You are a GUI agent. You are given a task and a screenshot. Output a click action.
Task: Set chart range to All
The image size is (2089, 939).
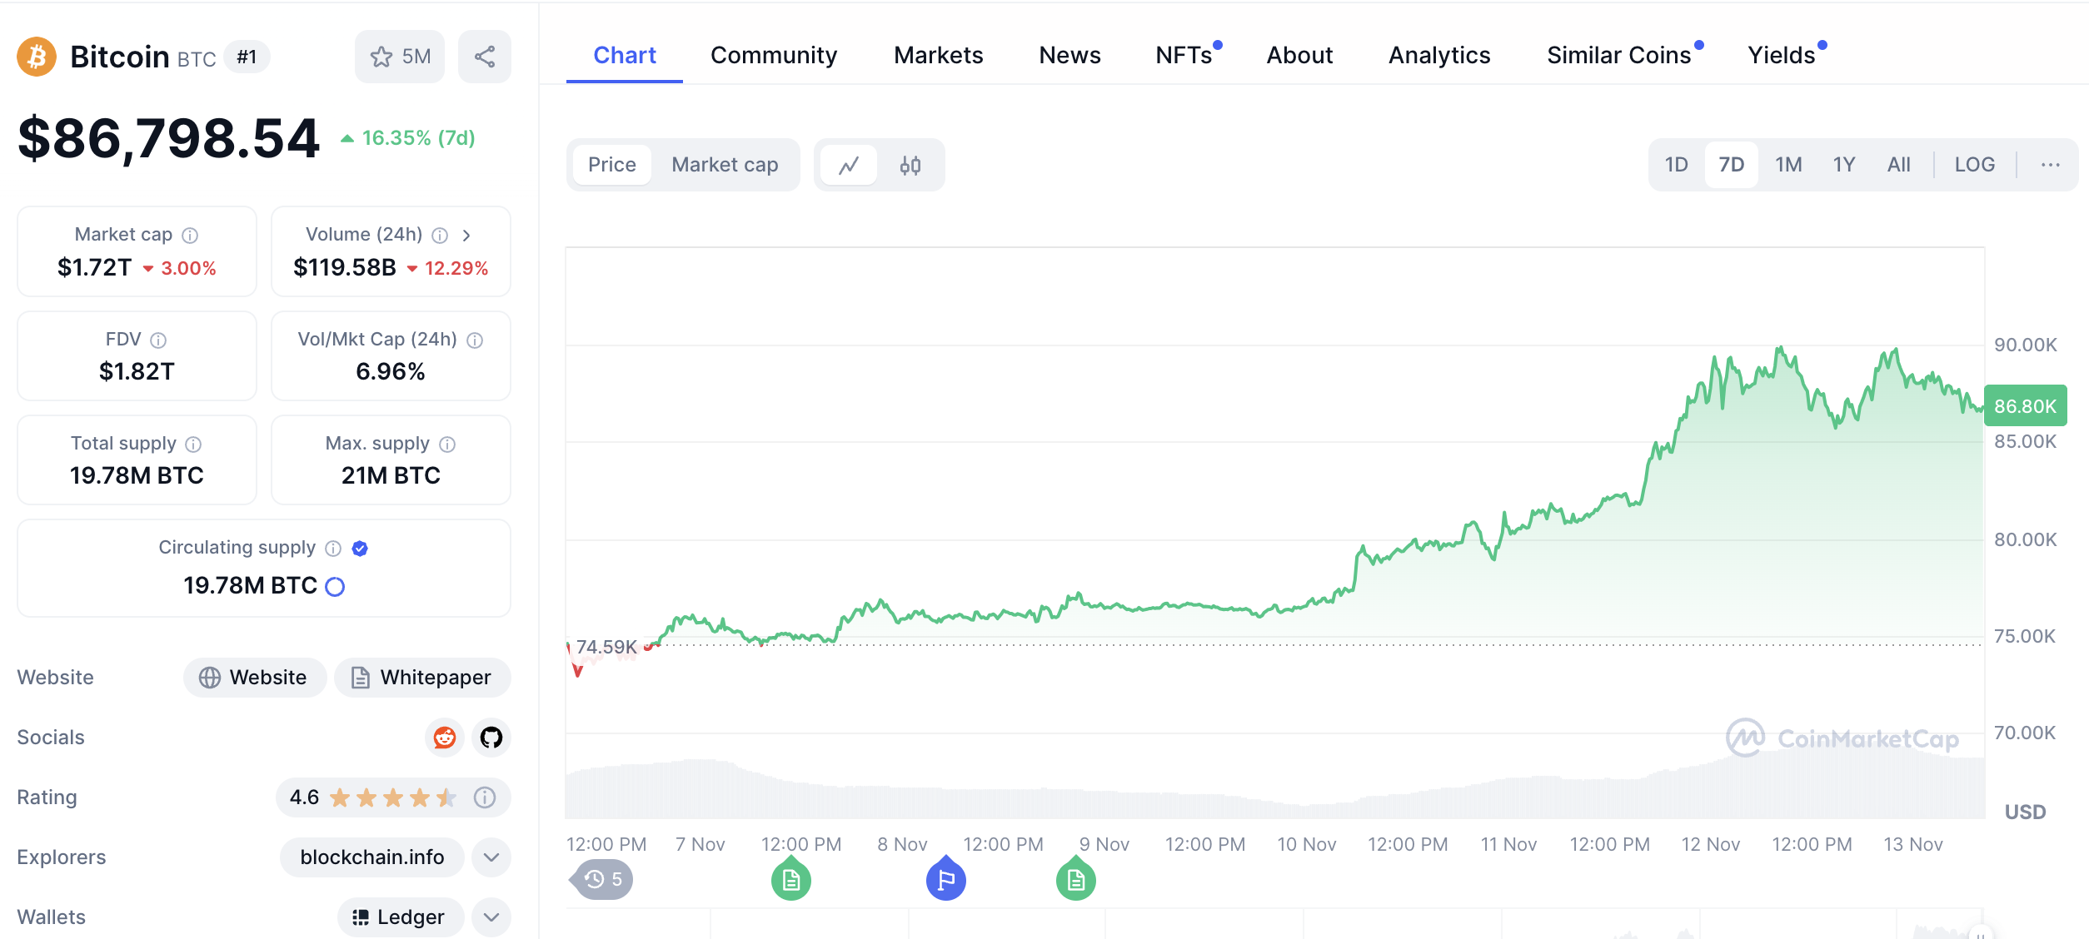tap(1899, 165)
